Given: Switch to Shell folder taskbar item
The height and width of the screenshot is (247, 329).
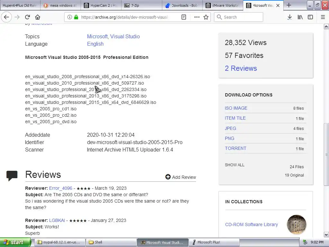Looking at the screenshot, I should coord(111,242).
